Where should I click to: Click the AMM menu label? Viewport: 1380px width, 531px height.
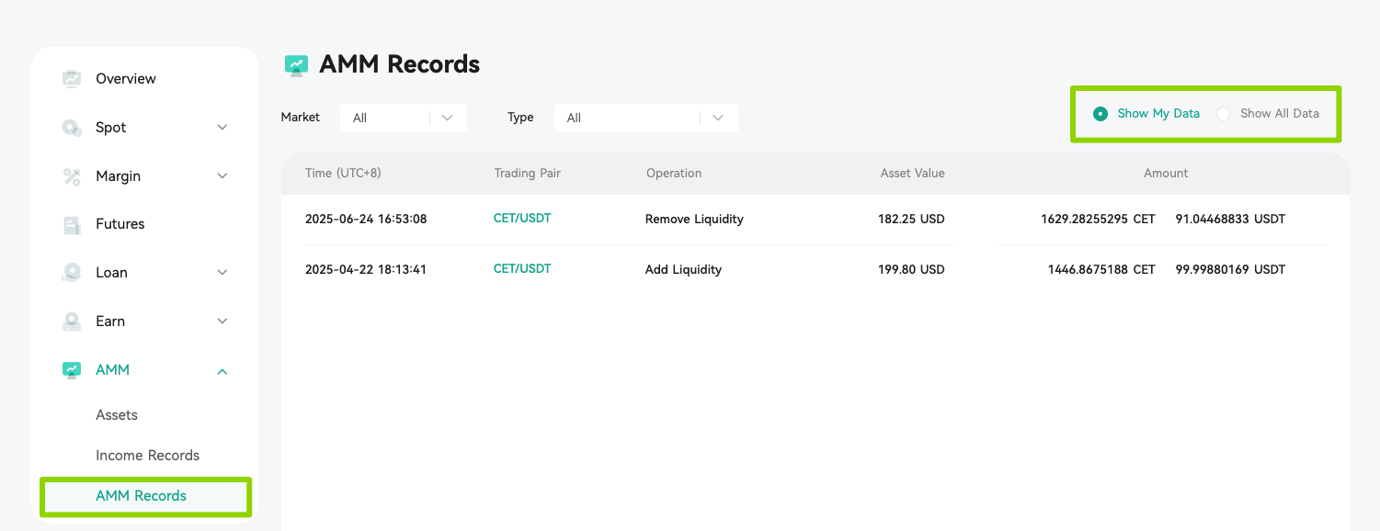[112, 370]
